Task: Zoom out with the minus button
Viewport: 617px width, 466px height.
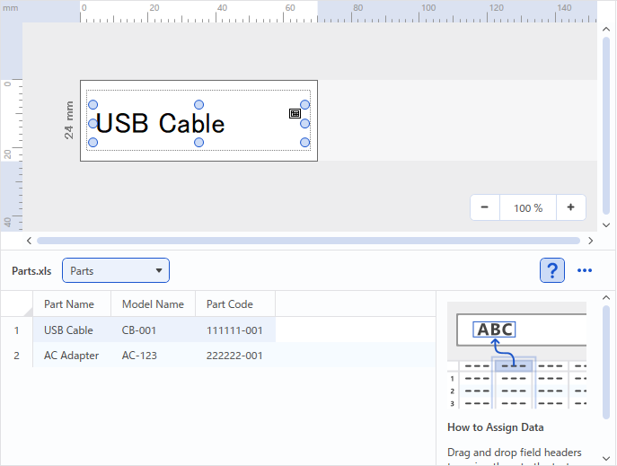Action: click(x=485, y=207)
